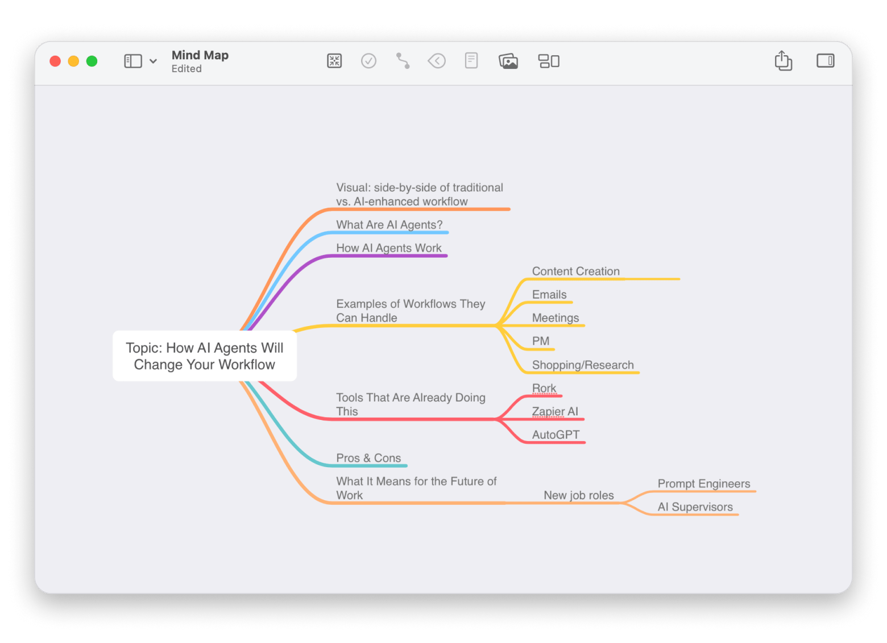Minimize the window with the yellow button
The height and width of the screenshot is (643, 887).
(73, 61)
